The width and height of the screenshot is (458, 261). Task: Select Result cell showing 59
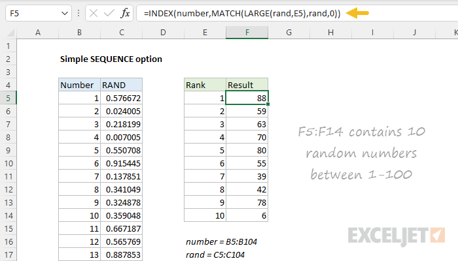click(x=247, y=111)
